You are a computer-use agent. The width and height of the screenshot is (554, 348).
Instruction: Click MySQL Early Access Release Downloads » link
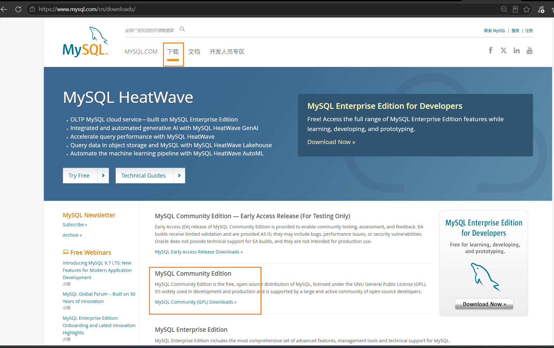(x=199, y=252)
